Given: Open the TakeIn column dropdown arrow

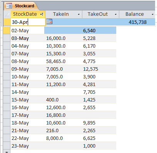Looking at the screenshot, I should pyautogui.click(x=78, y=14).
